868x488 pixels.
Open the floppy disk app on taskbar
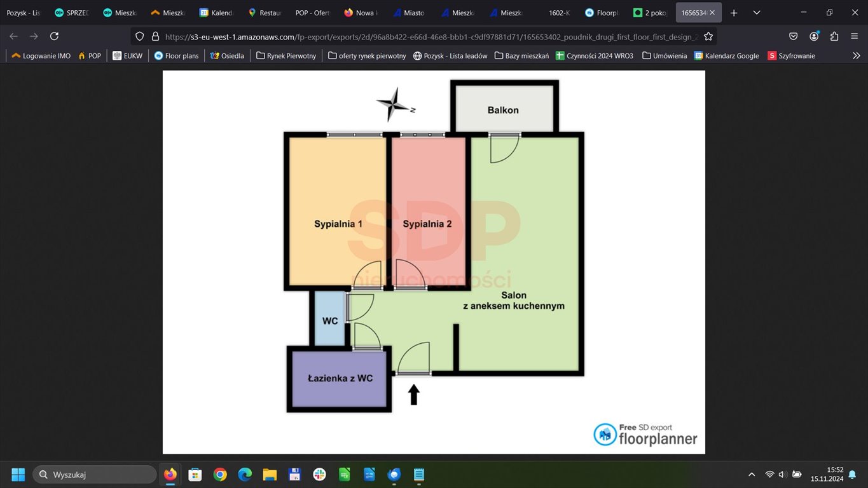pos(294,475)
